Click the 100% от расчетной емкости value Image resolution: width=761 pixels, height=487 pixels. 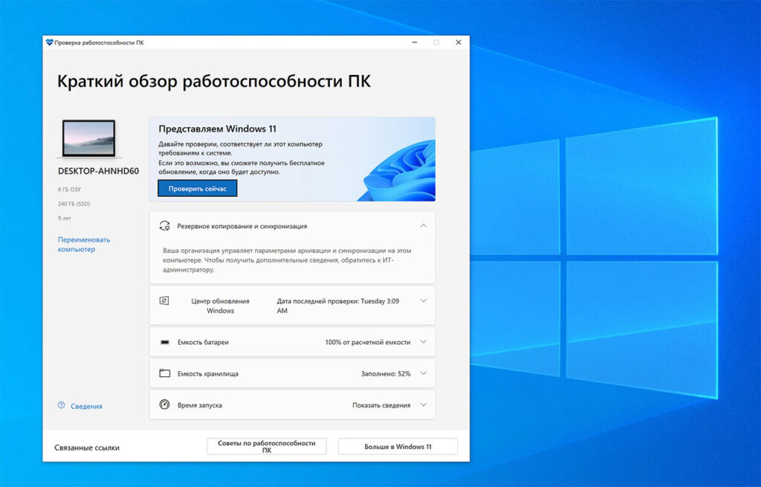point(367,342)
